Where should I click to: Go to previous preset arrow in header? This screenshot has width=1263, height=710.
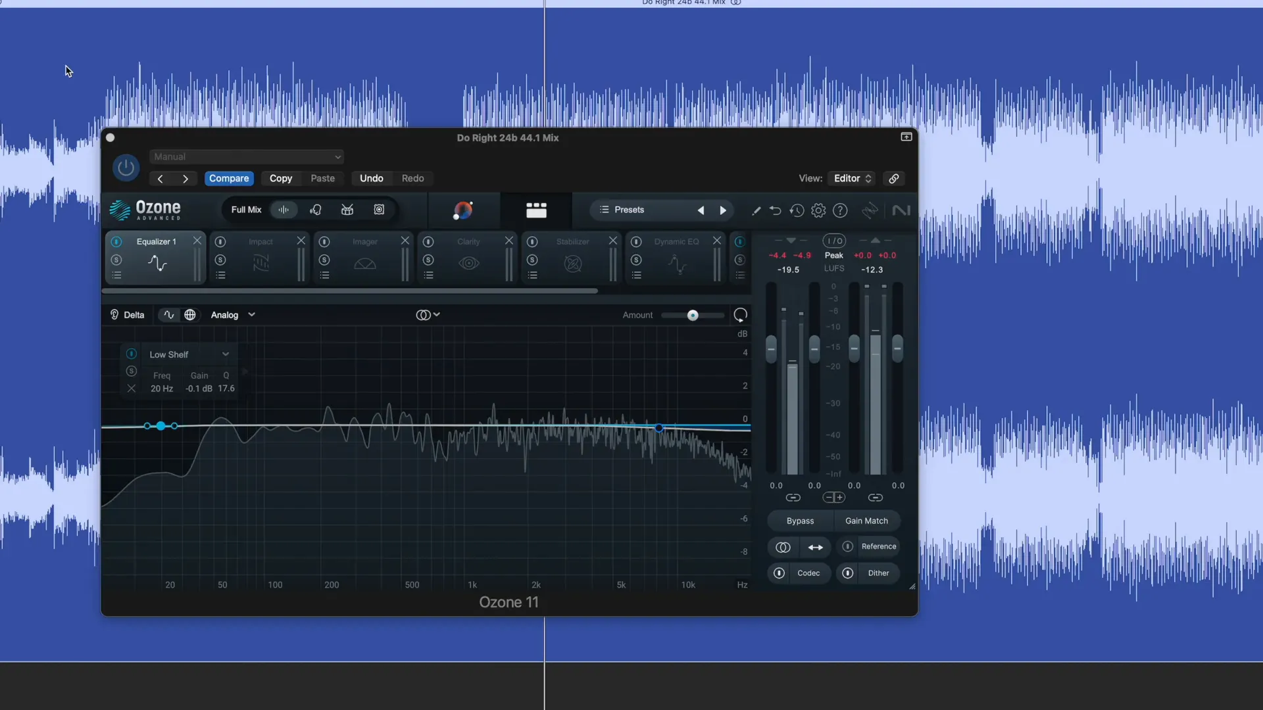[x=160, y=178]
